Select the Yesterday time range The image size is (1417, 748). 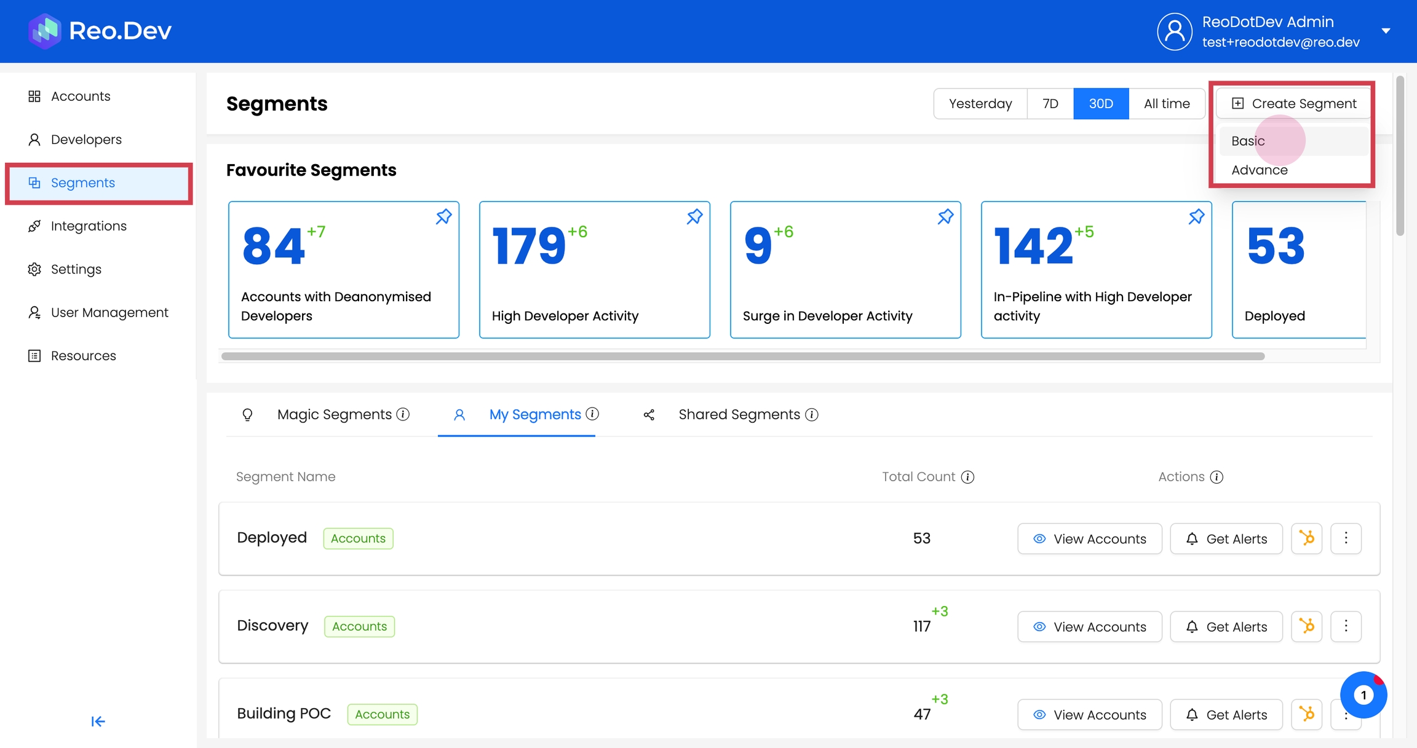click(x=980, y=103)
